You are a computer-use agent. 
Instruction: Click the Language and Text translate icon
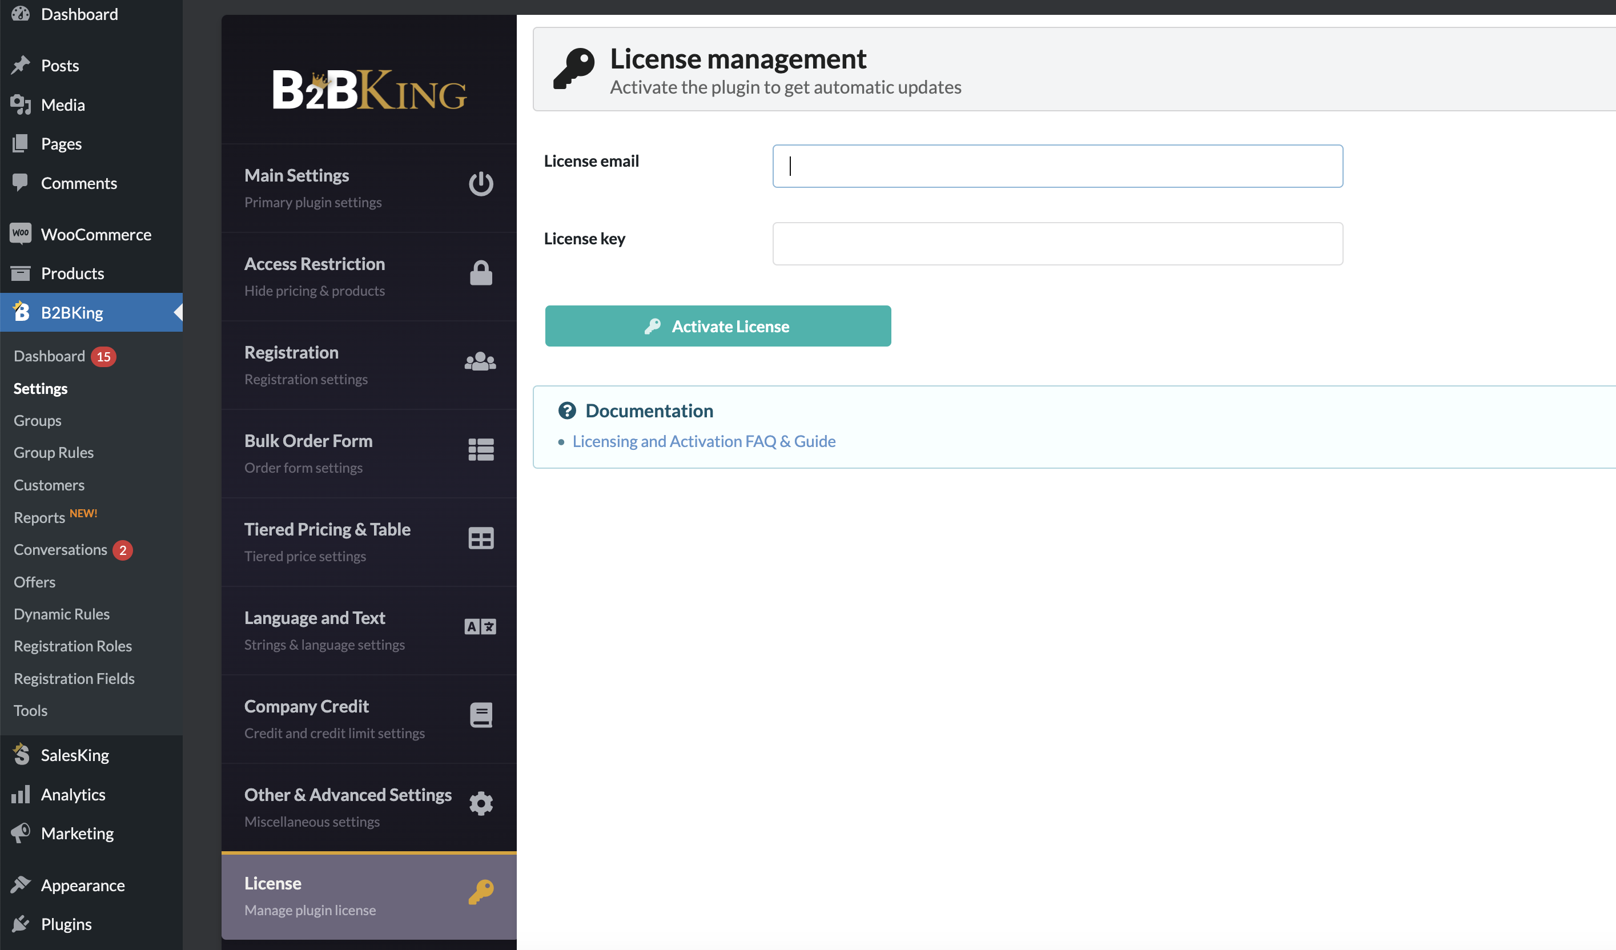click(480, 626)
